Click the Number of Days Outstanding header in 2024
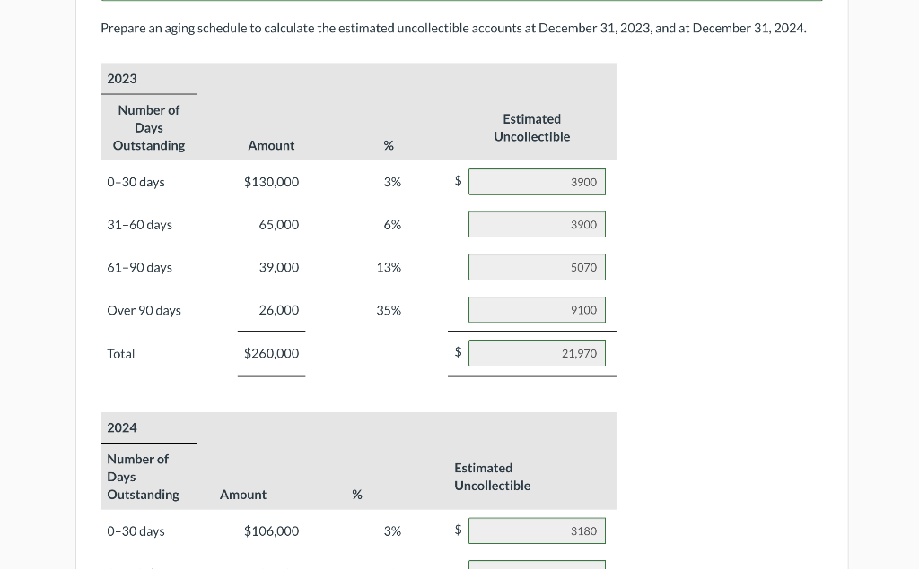This screenshot has height=569, width=919. [x=142, y=476]
